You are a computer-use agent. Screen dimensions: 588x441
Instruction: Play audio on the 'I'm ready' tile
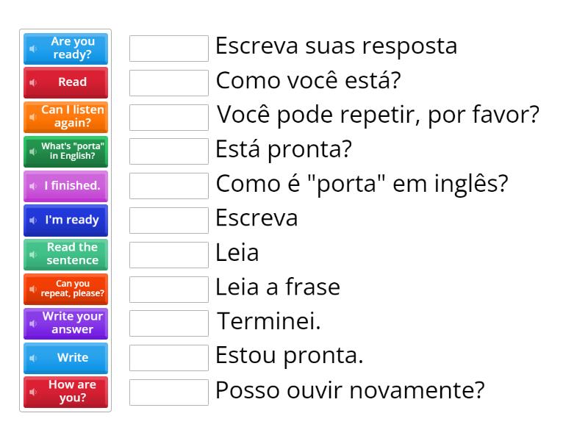32,220
